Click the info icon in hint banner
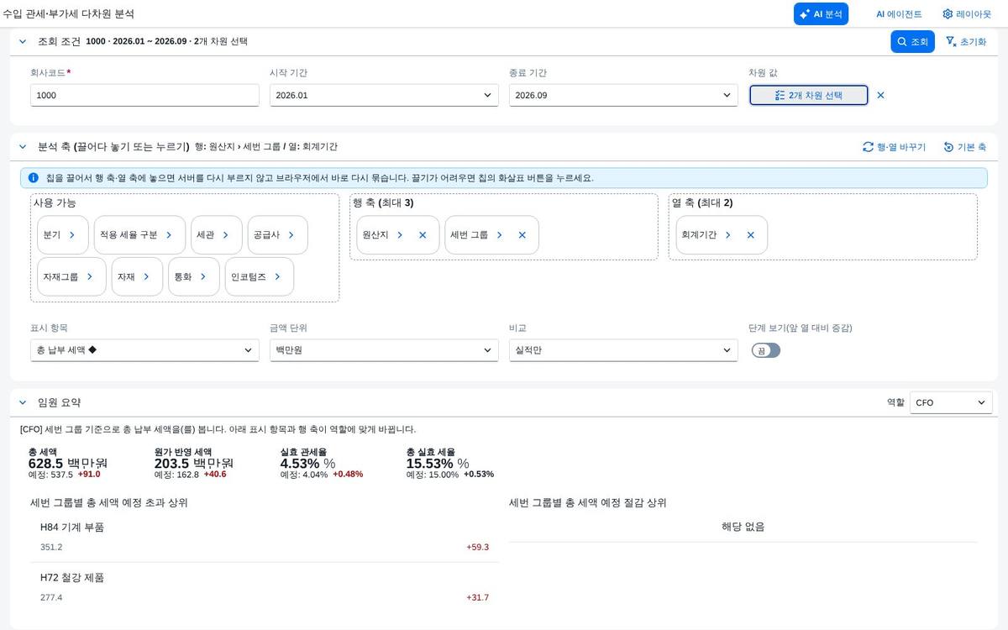This screenshot has height=630, width=1008. [x=34, y=178]
